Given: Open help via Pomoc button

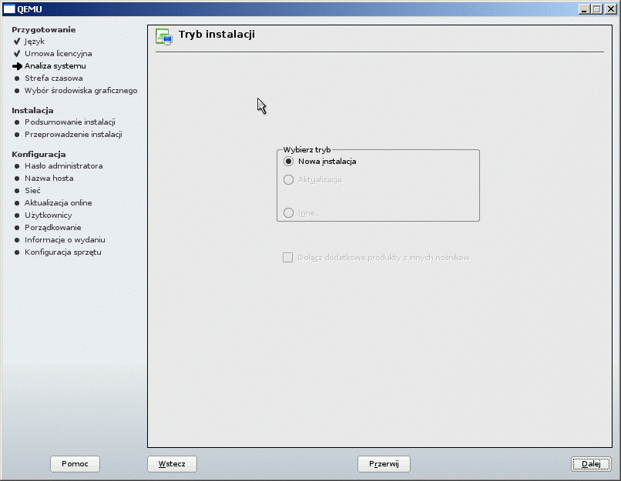Looking at the screenshot, I should pyautogui.click(x=75, y=464).
